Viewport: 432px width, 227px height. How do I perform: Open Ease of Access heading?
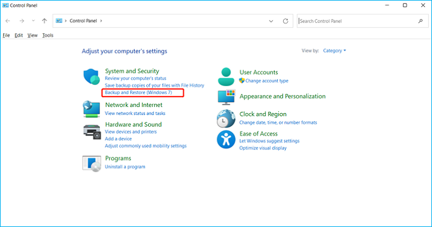[259, 133]
